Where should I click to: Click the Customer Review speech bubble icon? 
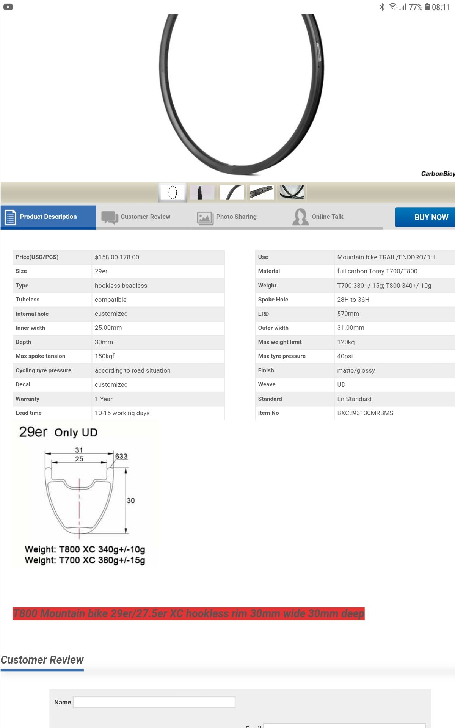click(110, 218)
